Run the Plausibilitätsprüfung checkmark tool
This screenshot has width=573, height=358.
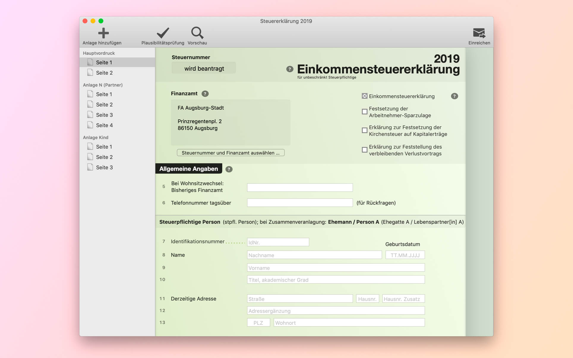tap(163, 33)
